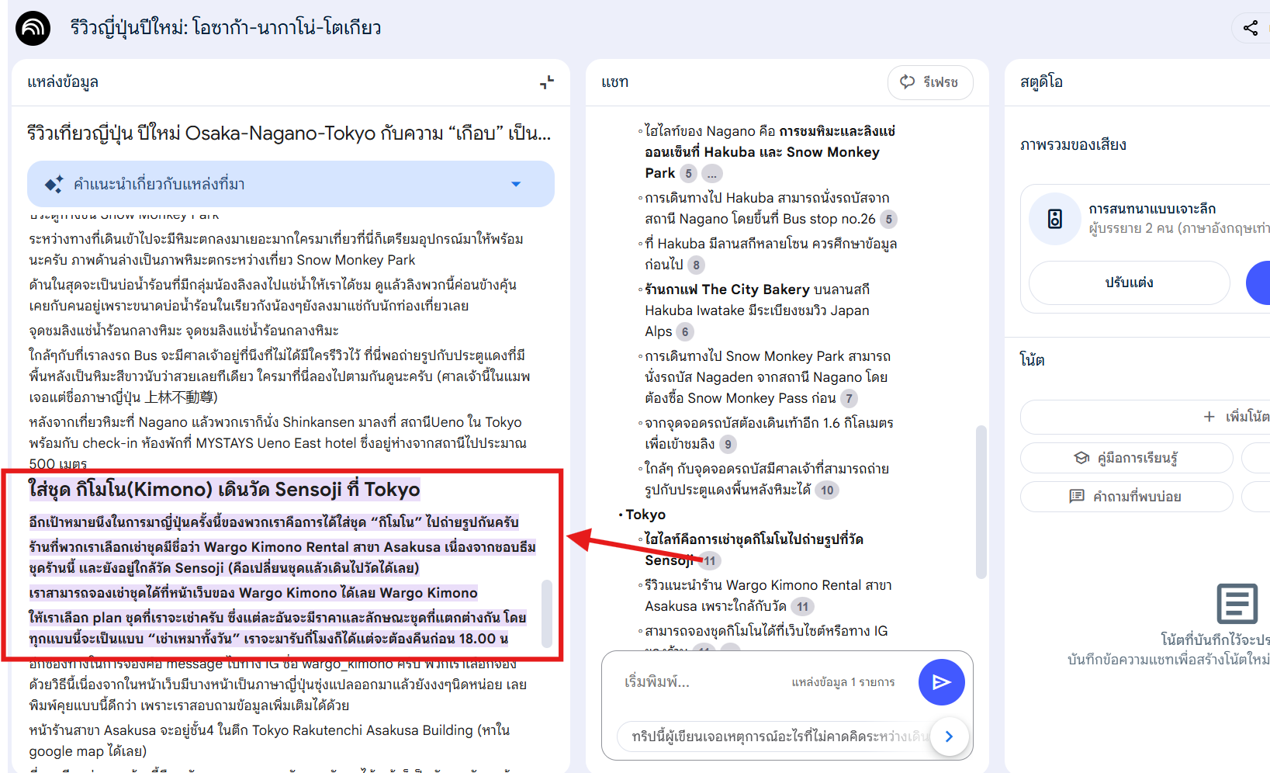
Task: Click the audio overview speaker icon
Action: 1054,219
